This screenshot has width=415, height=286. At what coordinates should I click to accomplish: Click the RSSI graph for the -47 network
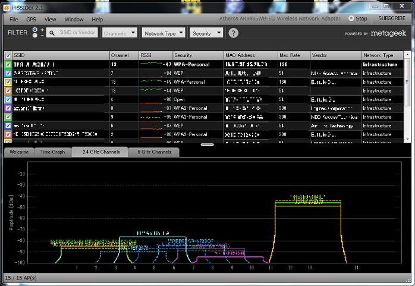(x=151, y=64)
